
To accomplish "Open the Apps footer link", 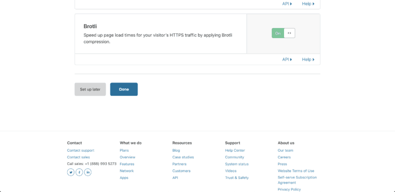I will (124, 177).
